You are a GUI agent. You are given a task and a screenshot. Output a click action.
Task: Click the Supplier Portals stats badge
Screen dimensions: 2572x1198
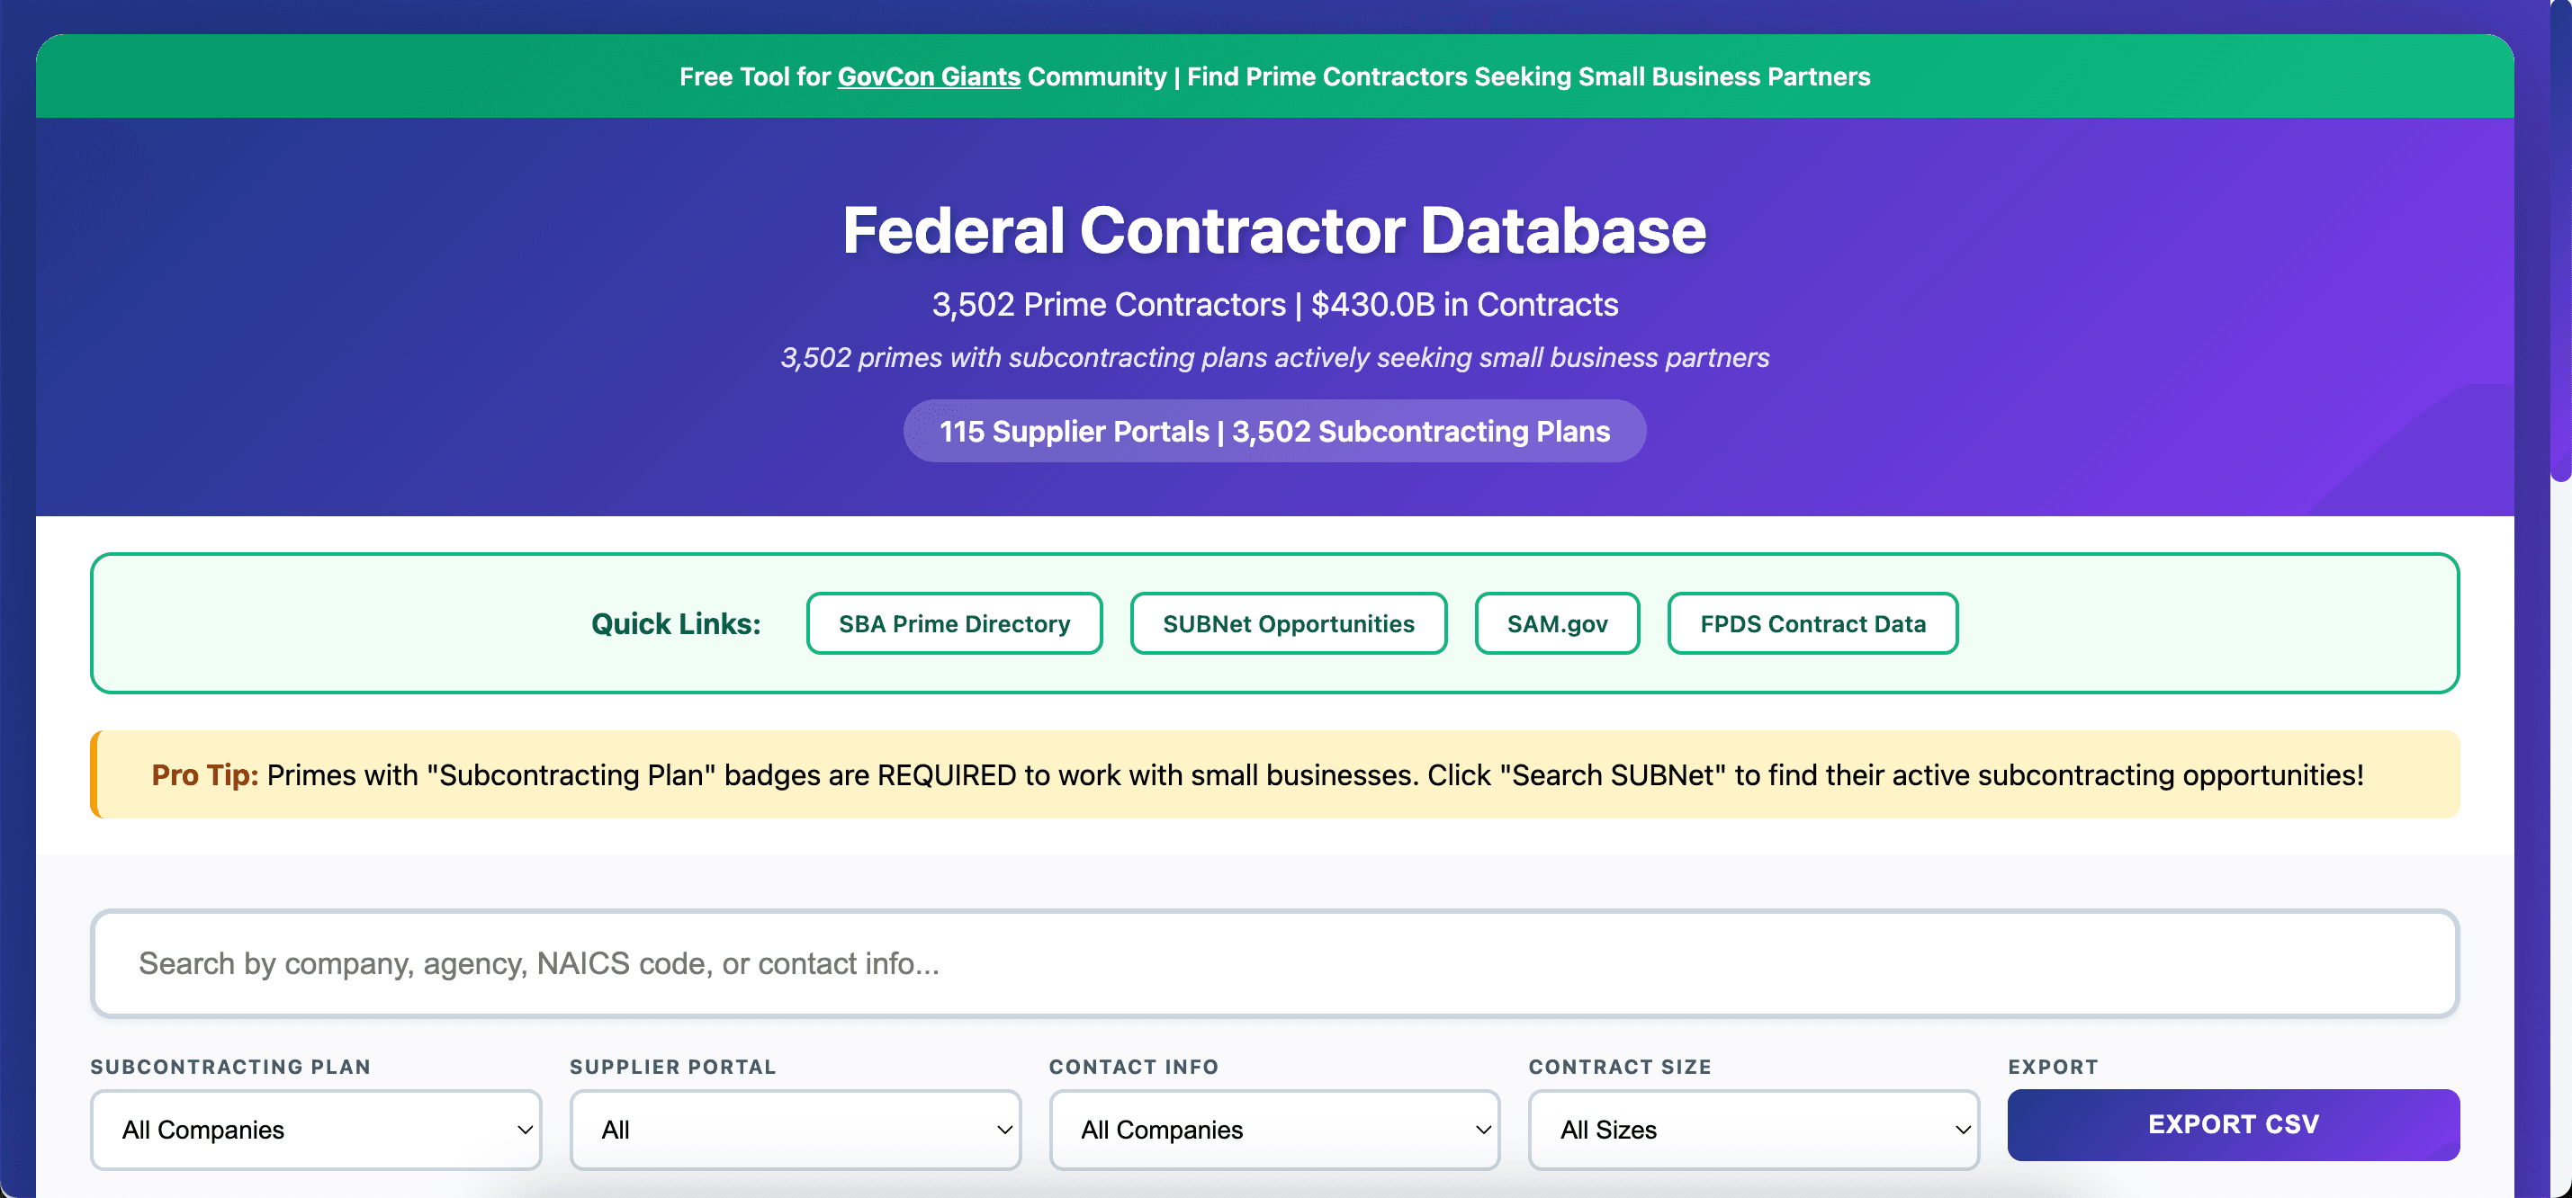(x=1274, y=431)
